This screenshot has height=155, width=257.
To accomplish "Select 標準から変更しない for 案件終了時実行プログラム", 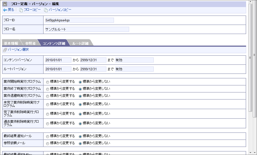I will 80,89.
